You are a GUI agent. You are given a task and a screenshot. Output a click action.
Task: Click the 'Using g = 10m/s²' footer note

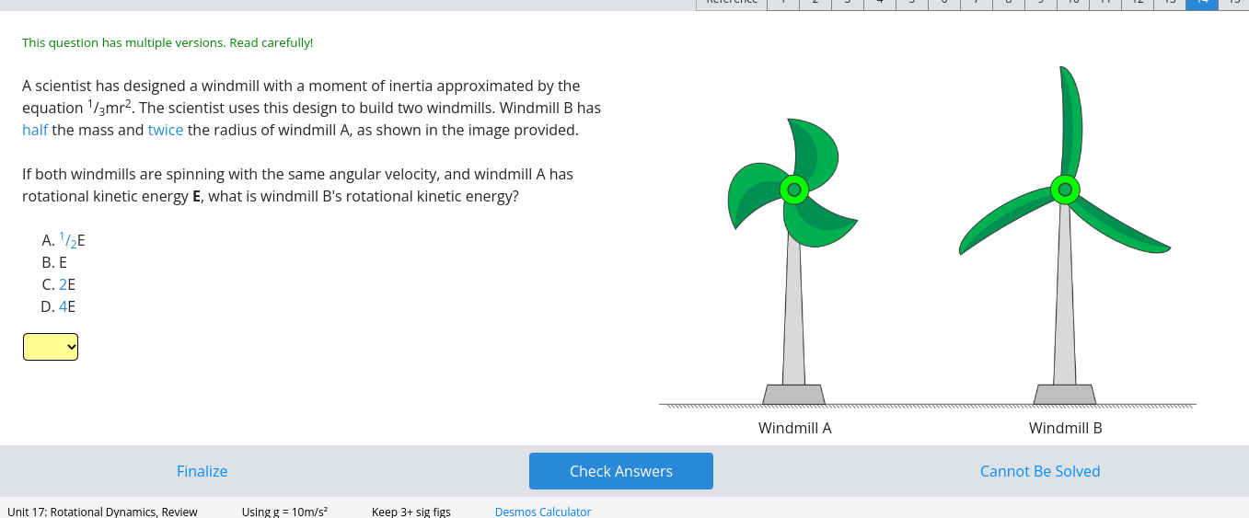pos(285,512)
